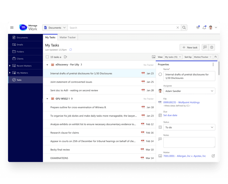This screenshot has width=228, height=184.
Task: Select task Prepare outline for cross-examination
Action: point(99,107)
